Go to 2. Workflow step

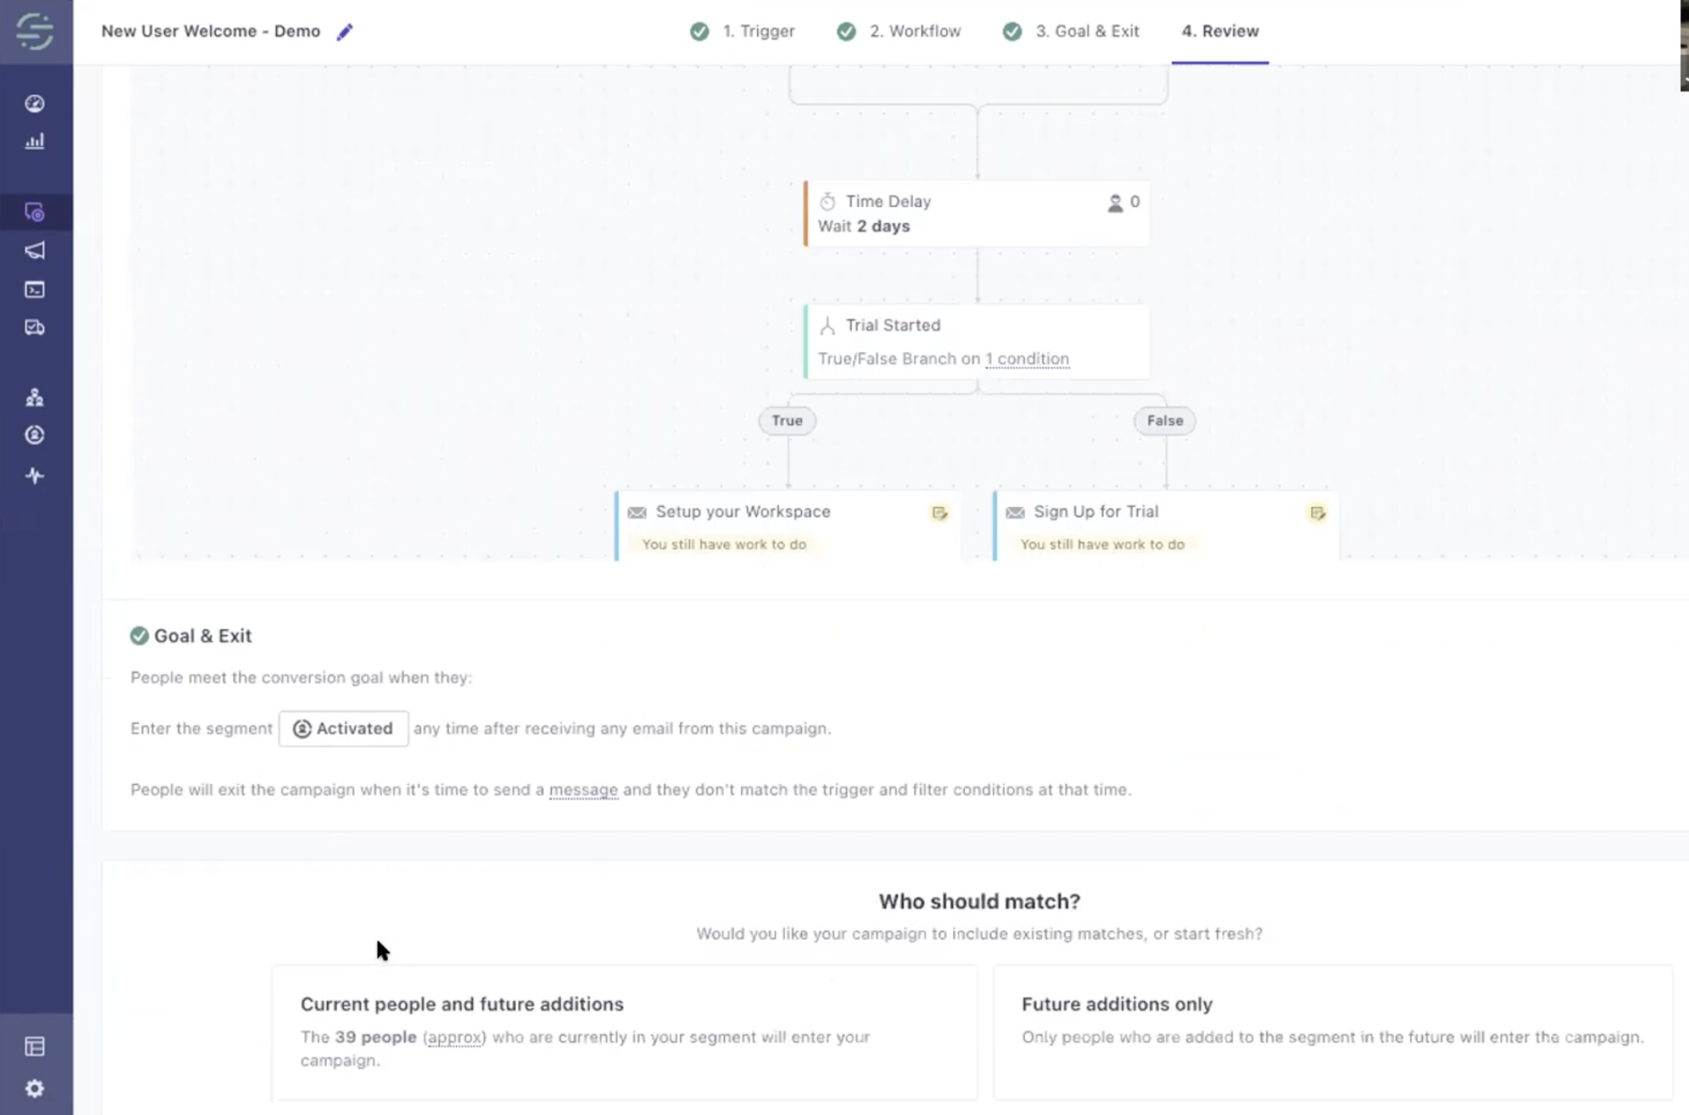(x=899, y=31)
